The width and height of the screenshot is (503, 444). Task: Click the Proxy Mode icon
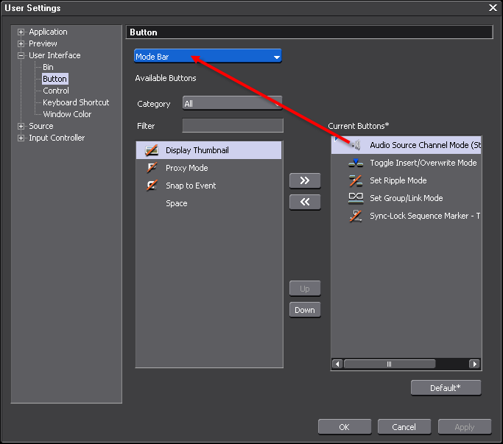pos(152,168)
